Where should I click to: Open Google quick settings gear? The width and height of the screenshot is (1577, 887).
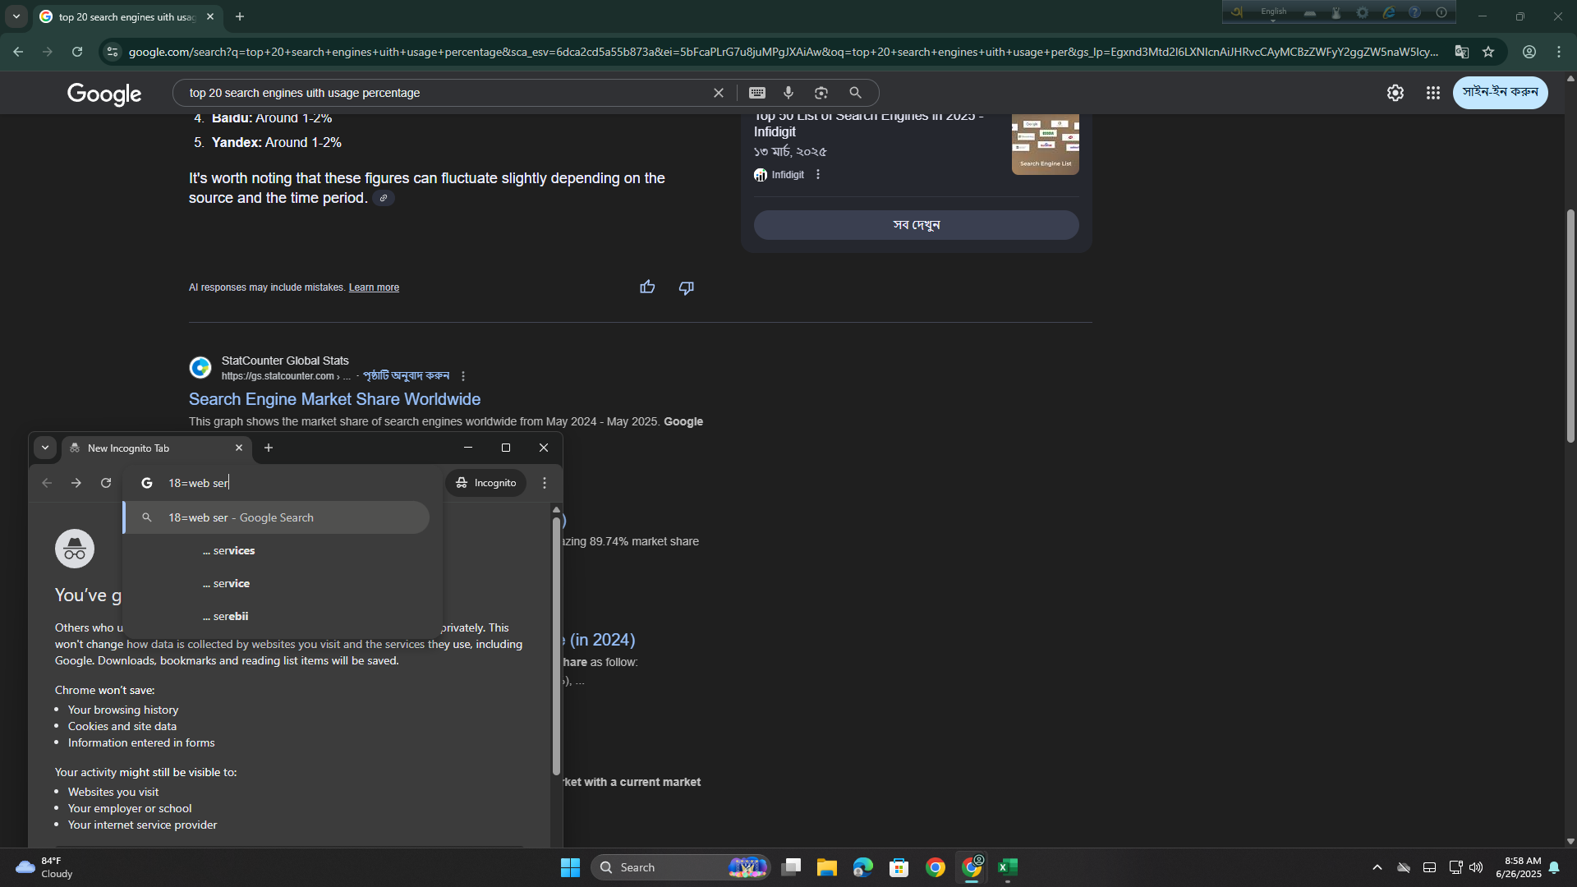coord(1395,93)
